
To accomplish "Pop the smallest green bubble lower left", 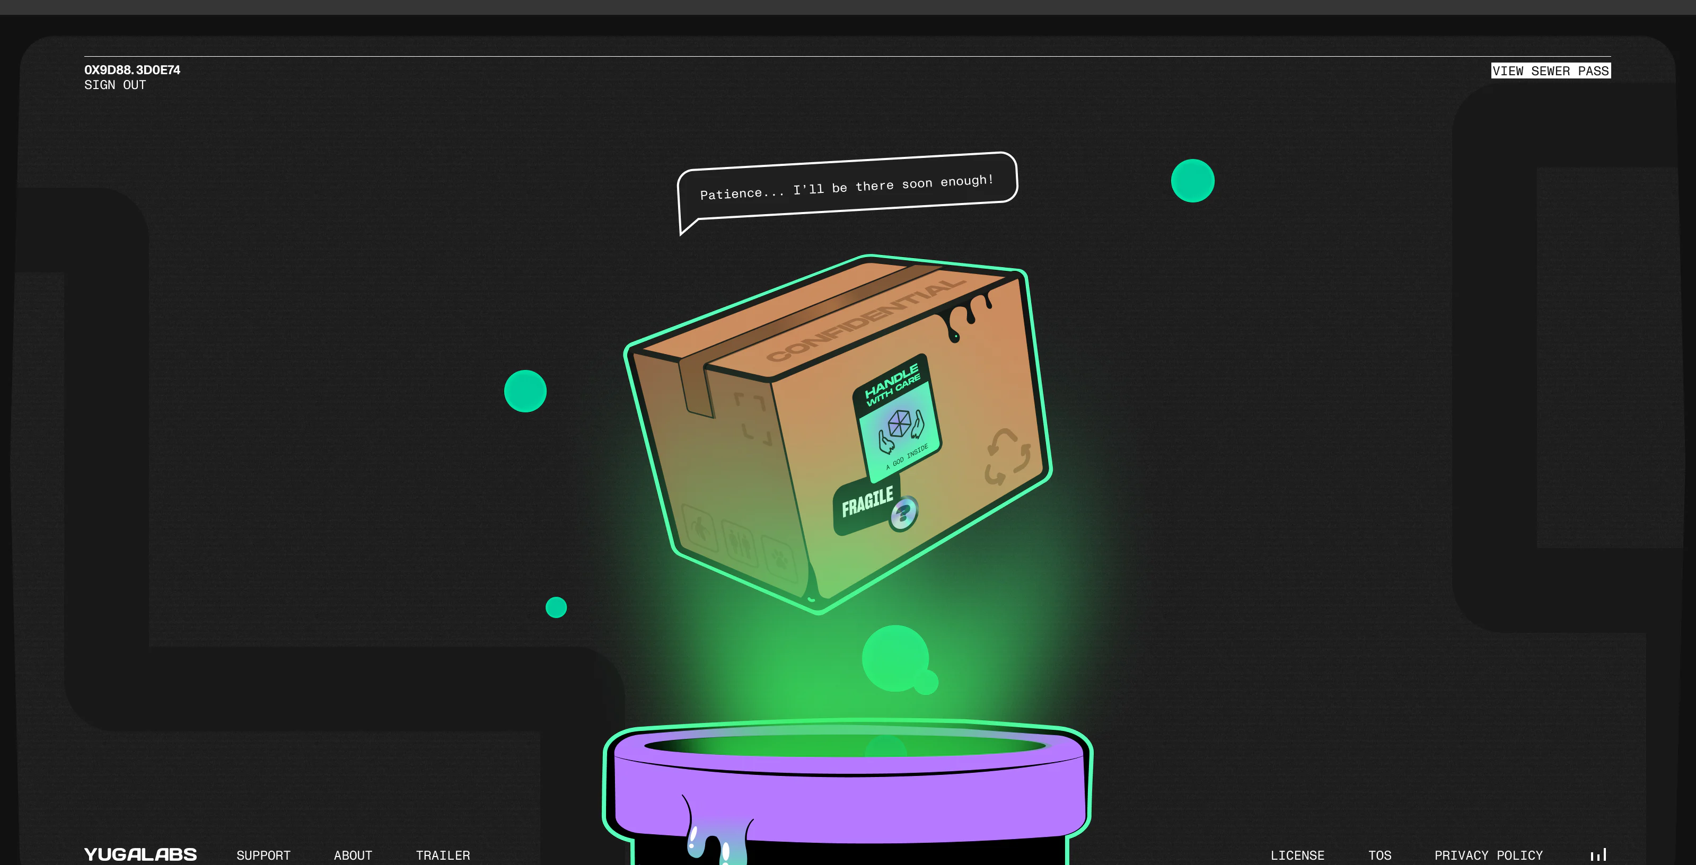I will click(x=556, y=607).
